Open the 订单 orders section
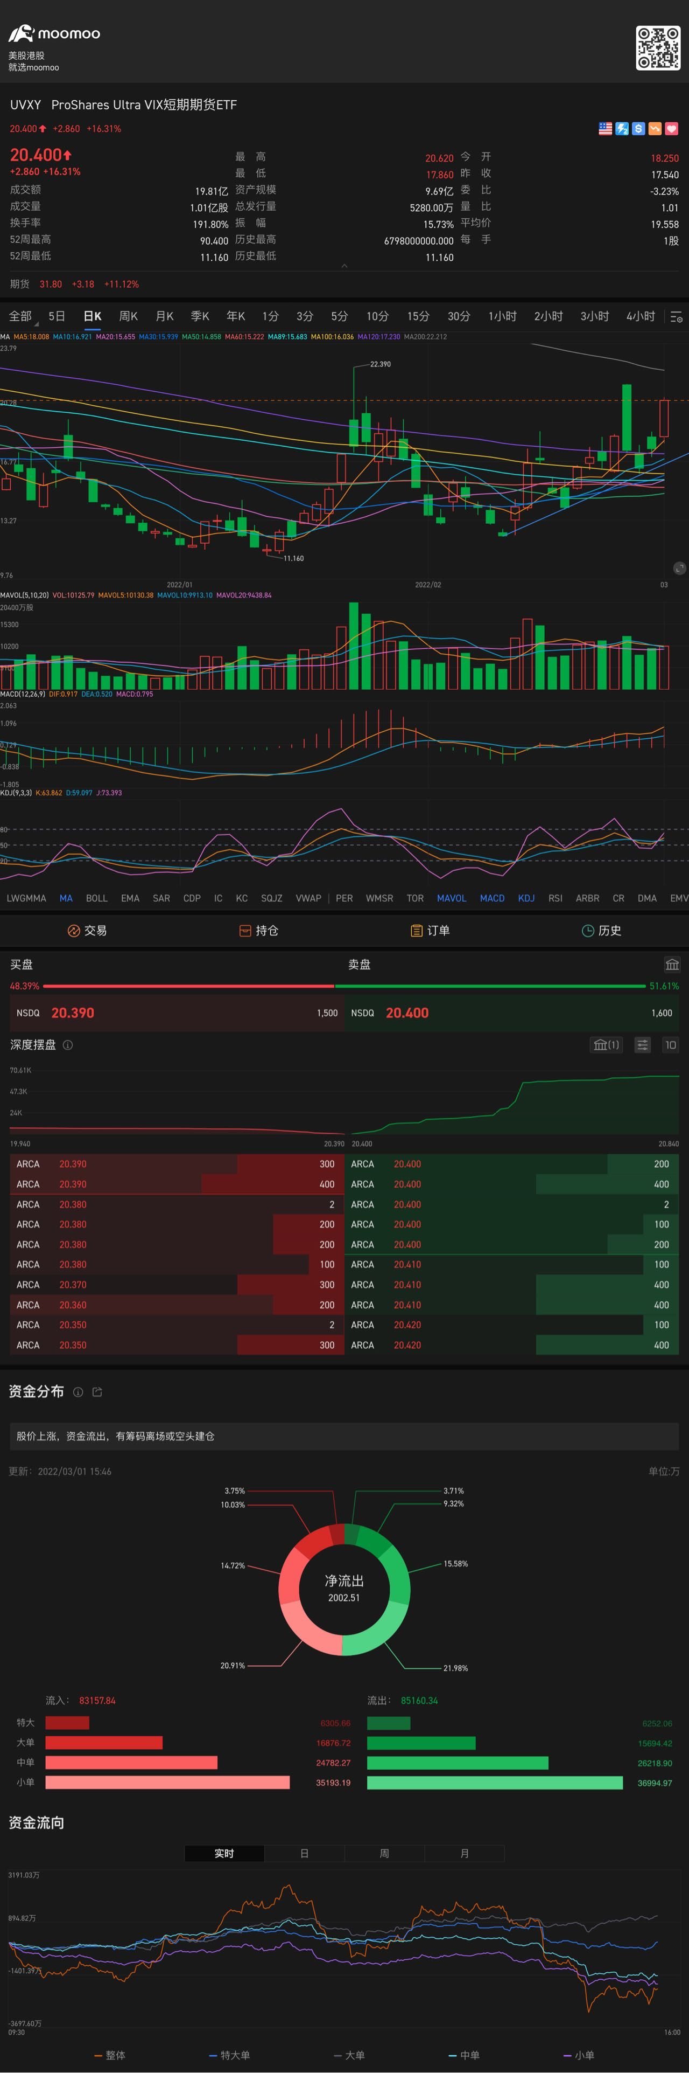689x2073 pixels. [430, 930]
